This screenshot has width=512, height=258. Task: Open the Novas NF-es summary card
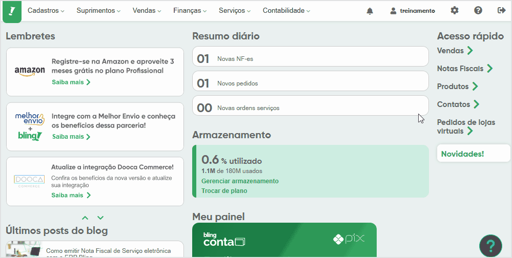click(x=310, y=56)
